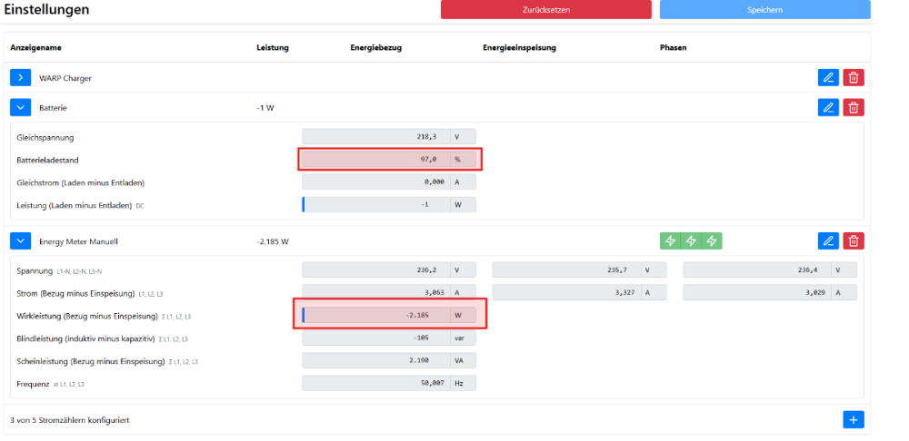Click the third green phase indicator icon
909x441 pixels.
point(712,240)
